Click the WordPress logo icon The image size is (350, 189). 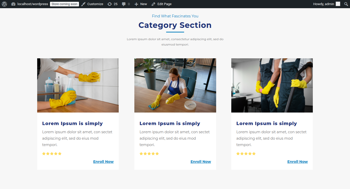point(4,4)
